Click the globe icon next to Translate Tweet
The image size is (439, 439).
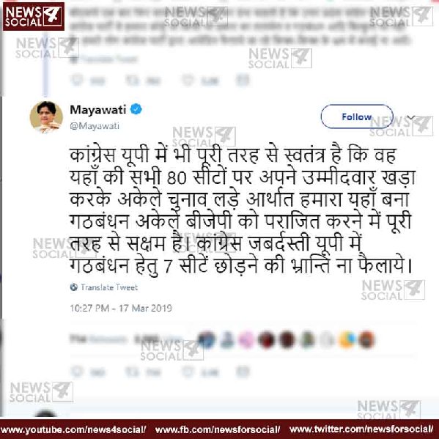74,287
